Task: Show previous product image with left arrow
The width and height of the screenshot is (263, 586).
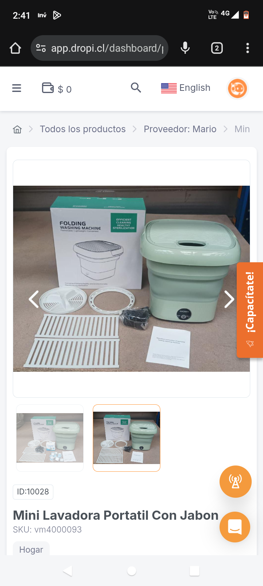Action: point(34,300)
